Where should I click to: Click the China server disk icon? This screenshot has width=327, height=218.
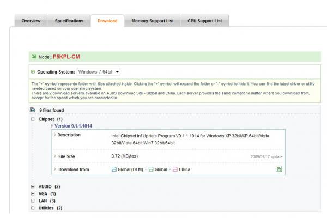pos(175,169)
